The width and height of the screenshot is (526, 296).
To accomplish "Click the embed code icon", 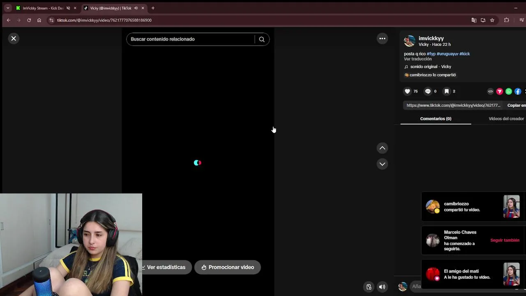I will pos(490,91).
